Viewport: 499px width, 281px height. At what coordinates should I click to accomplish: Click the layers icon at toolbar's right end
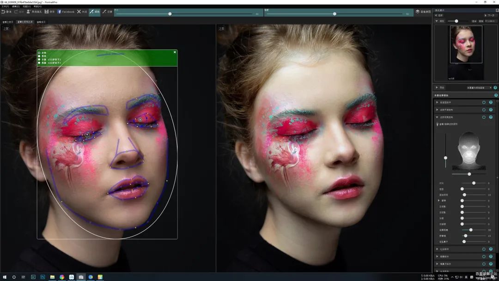pyautogui.click(x=418, y=12)
